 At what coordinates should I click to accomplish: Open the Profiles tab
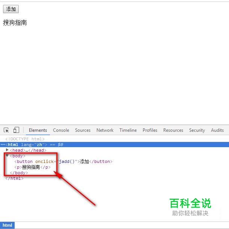[x=150, y=130]
